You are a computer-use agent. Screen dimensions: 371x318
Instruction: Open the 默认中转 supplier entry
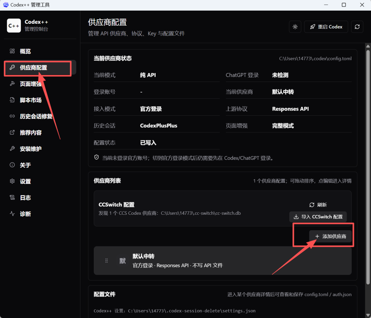click(x=222, y=261)
